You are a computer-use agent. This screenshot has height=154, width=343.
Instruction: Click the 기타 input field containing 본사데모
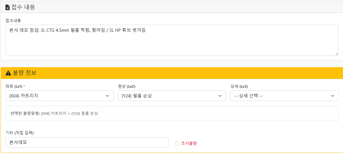click(87, 143)
